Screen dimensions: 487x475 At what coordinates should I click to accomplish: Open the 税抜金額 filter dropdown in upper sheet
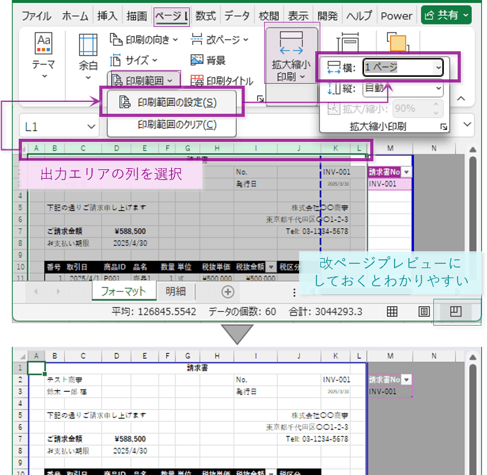pyautogui.click(x=271, y=267)
